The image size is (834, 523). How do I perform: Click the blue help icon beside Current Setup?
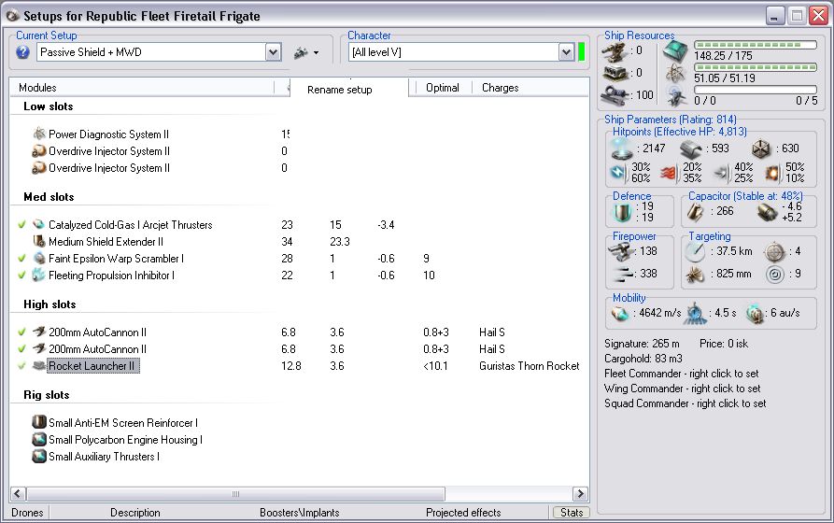point(22,52)
